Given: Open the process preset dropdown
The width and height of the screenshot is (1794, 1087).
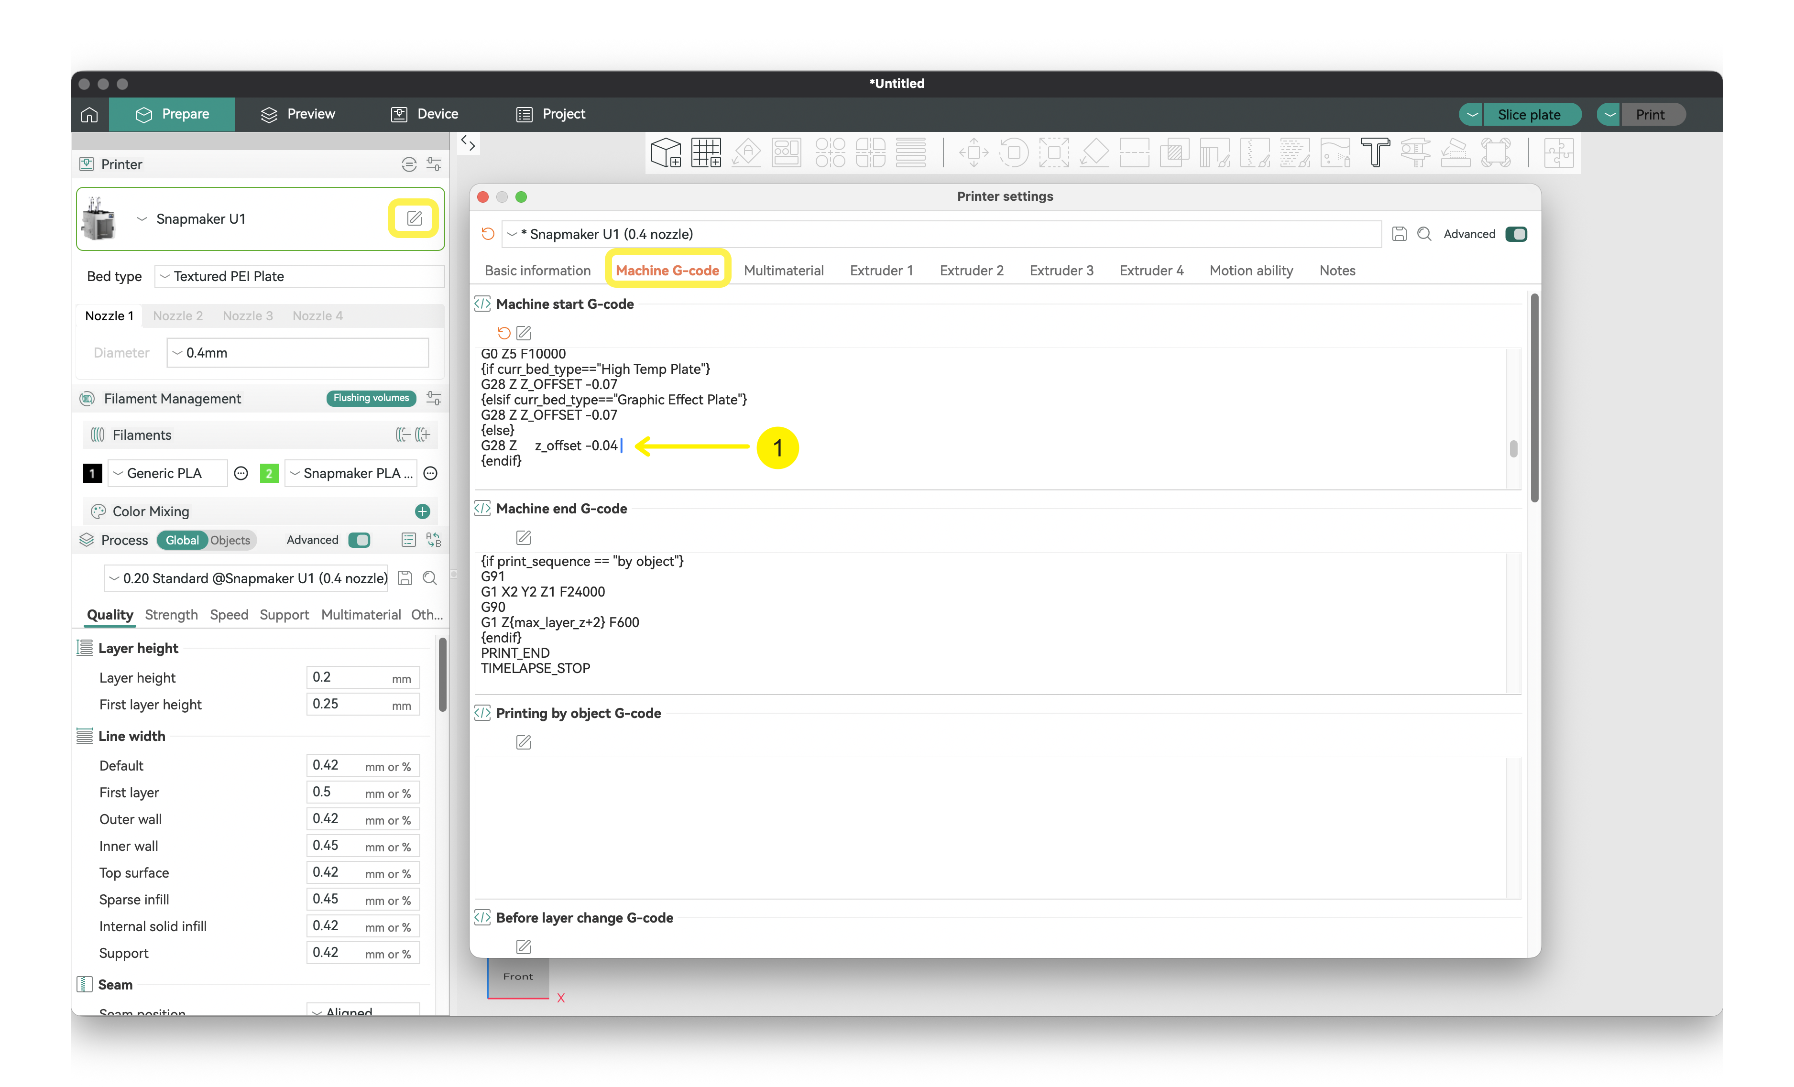Looking at the screenshot, I should tap(246, 578).
